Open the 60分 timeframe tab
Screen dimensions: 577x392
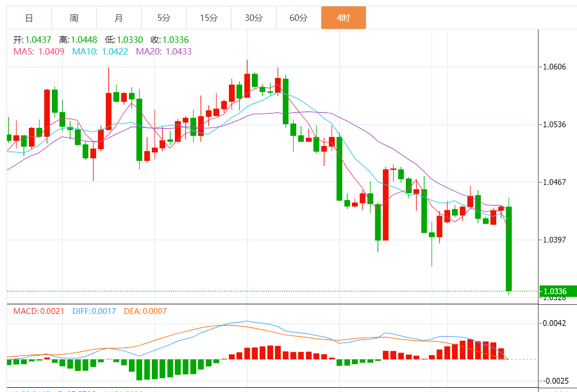(298, 18)
